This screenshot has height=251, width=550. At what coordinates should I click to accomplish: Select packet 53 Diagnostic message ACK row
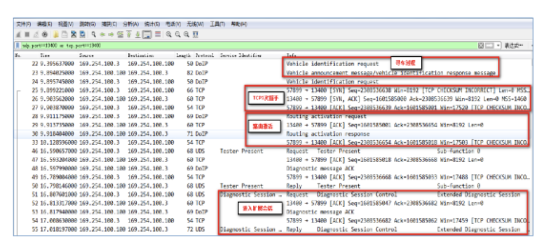pyautogui.click(x=273, y=212)
